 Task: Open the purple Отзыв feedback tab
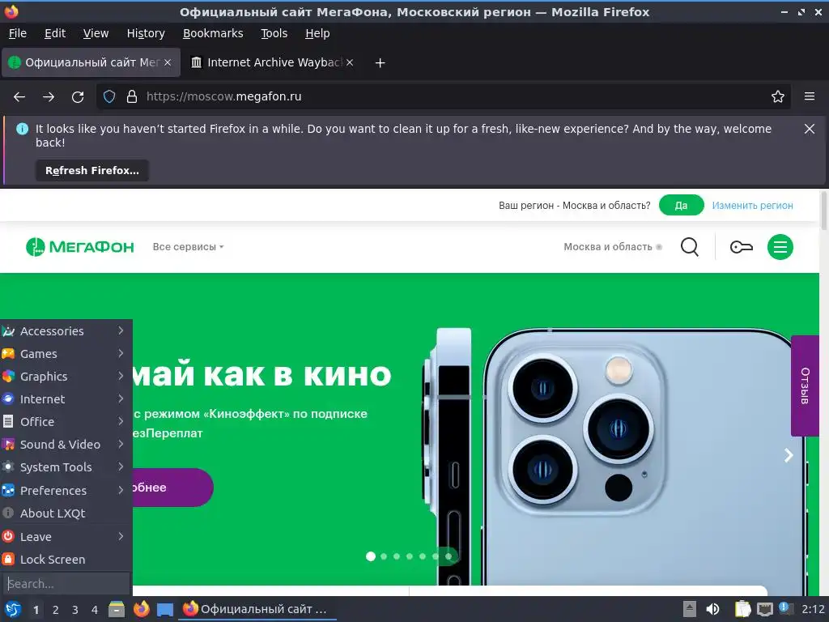click(805, 386)
